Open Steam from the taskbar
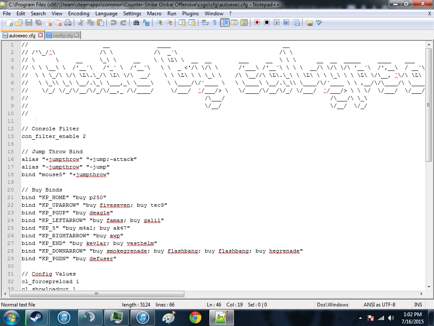The width and height of the screenshot is (434, 326). [x=36, y=318]
